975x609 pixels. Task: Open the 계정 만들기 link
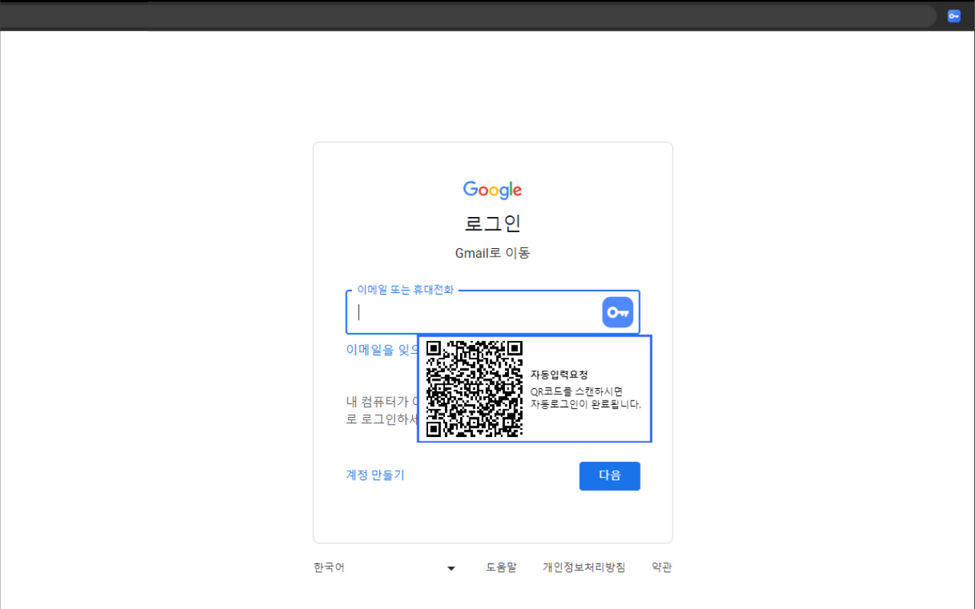click(376, 475)
